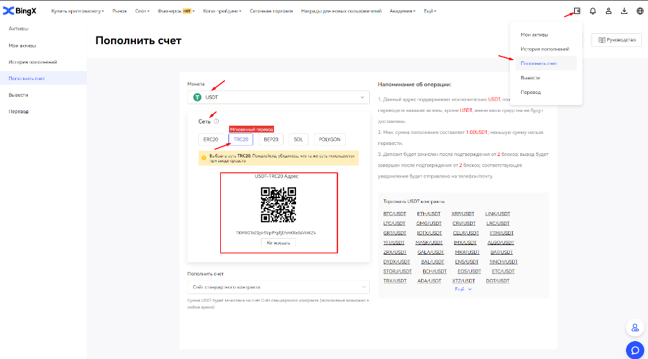Image resolution: width=648 pixels, height=359 pixels.
Task: Open the ETC/USDT contract link
Action: click(503, 272)
